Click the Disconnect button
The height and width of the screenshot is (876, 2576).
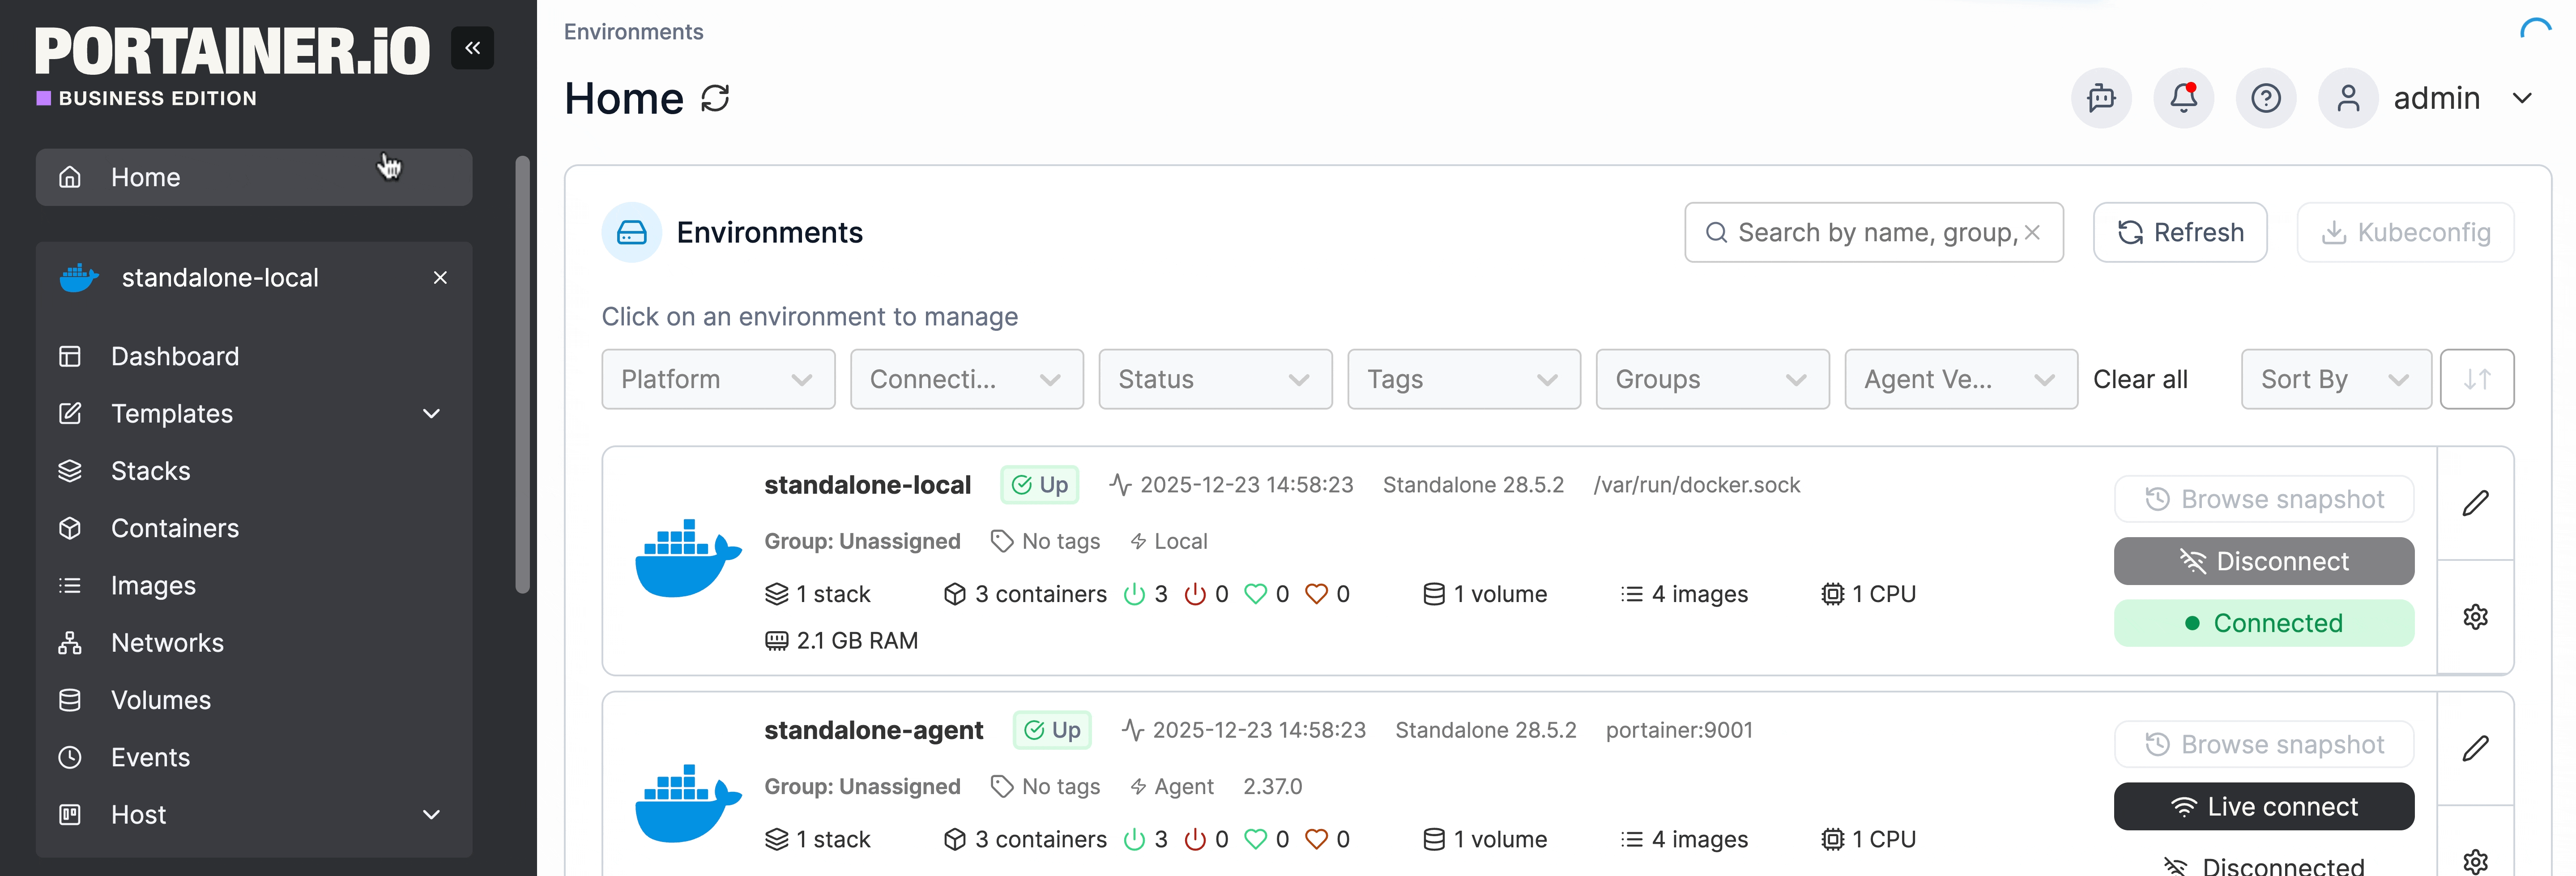tap(2263, 561)
